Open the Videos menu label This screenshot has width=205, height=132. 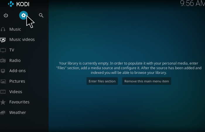pyautogui.click(x=16, y=92)
